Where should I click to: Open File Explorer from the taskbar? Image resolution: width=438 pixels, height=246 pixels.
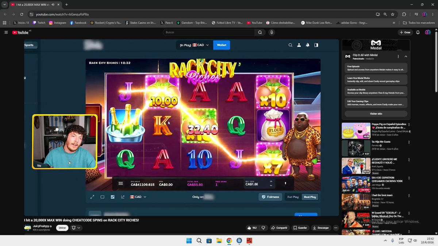pyautogui.click(x=219, y=241)
